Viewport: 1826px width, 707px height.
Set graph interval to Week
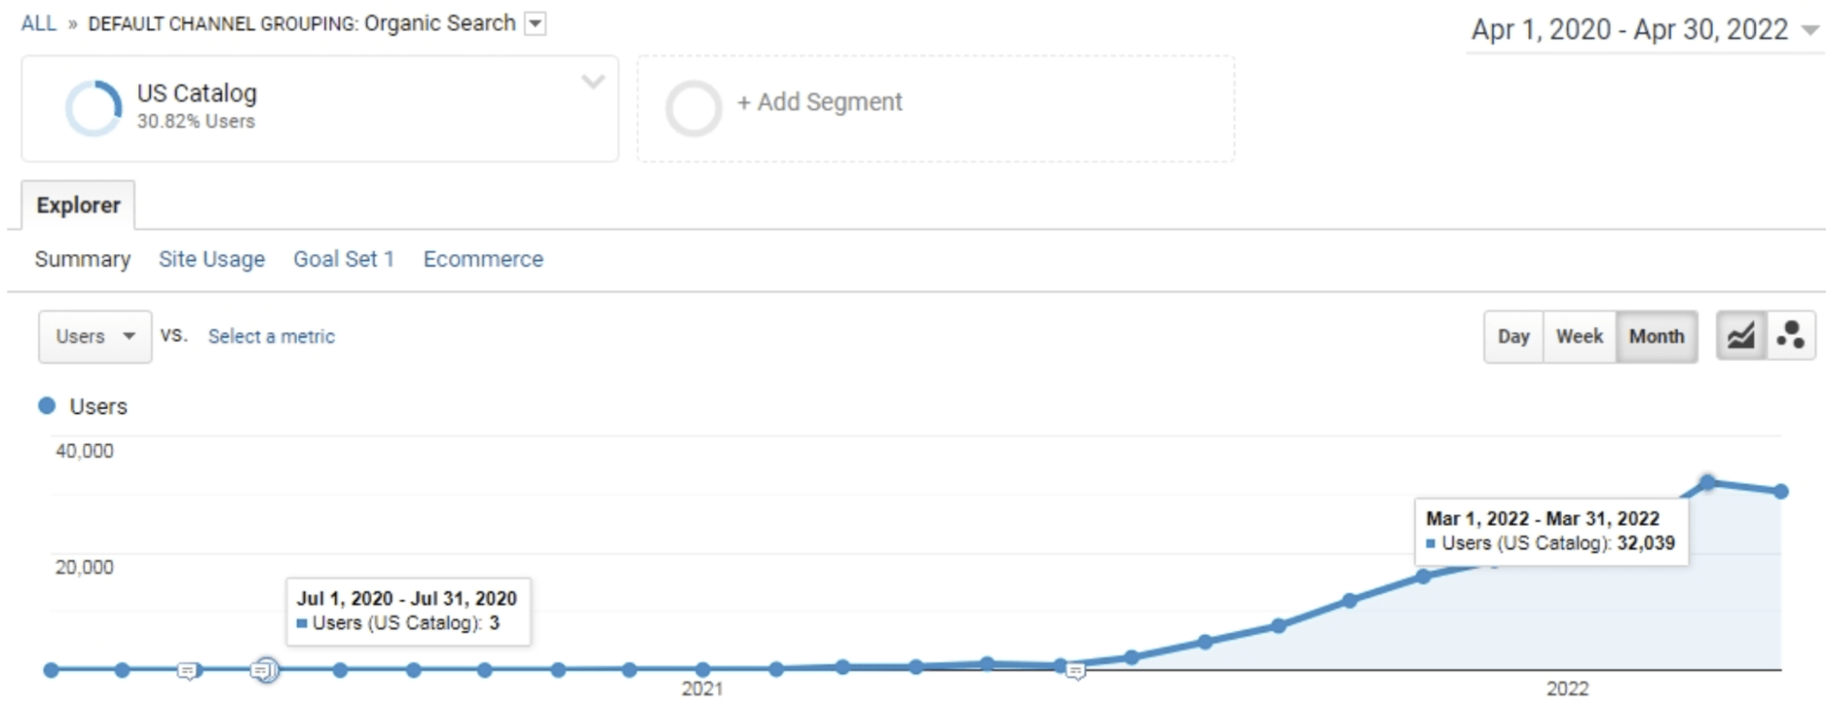click(x=1579, y=336)
